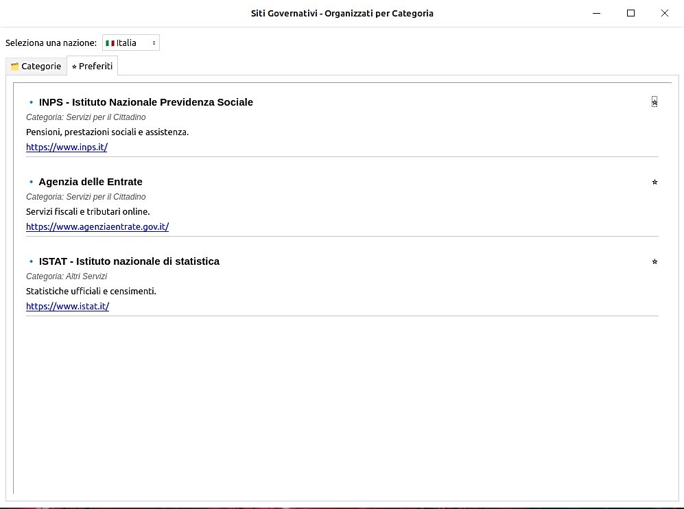Open the nation dropdown showing Italia
684x509 pixels.
pos(131,43)
